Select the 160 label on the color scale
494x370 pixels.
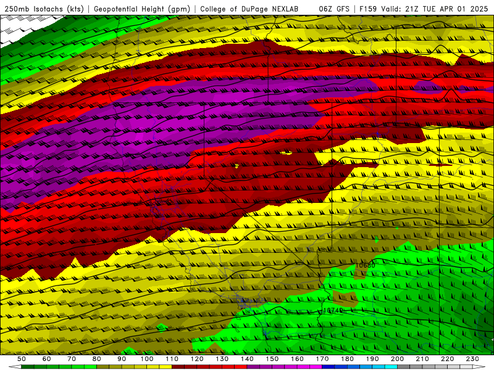pyautogui.click(x=297, y=359)
